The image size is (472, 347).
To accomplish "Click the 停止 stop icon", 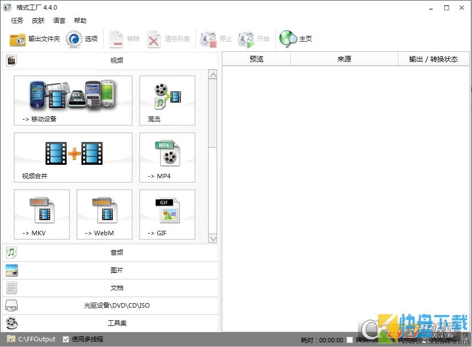I will pos(208,39).
